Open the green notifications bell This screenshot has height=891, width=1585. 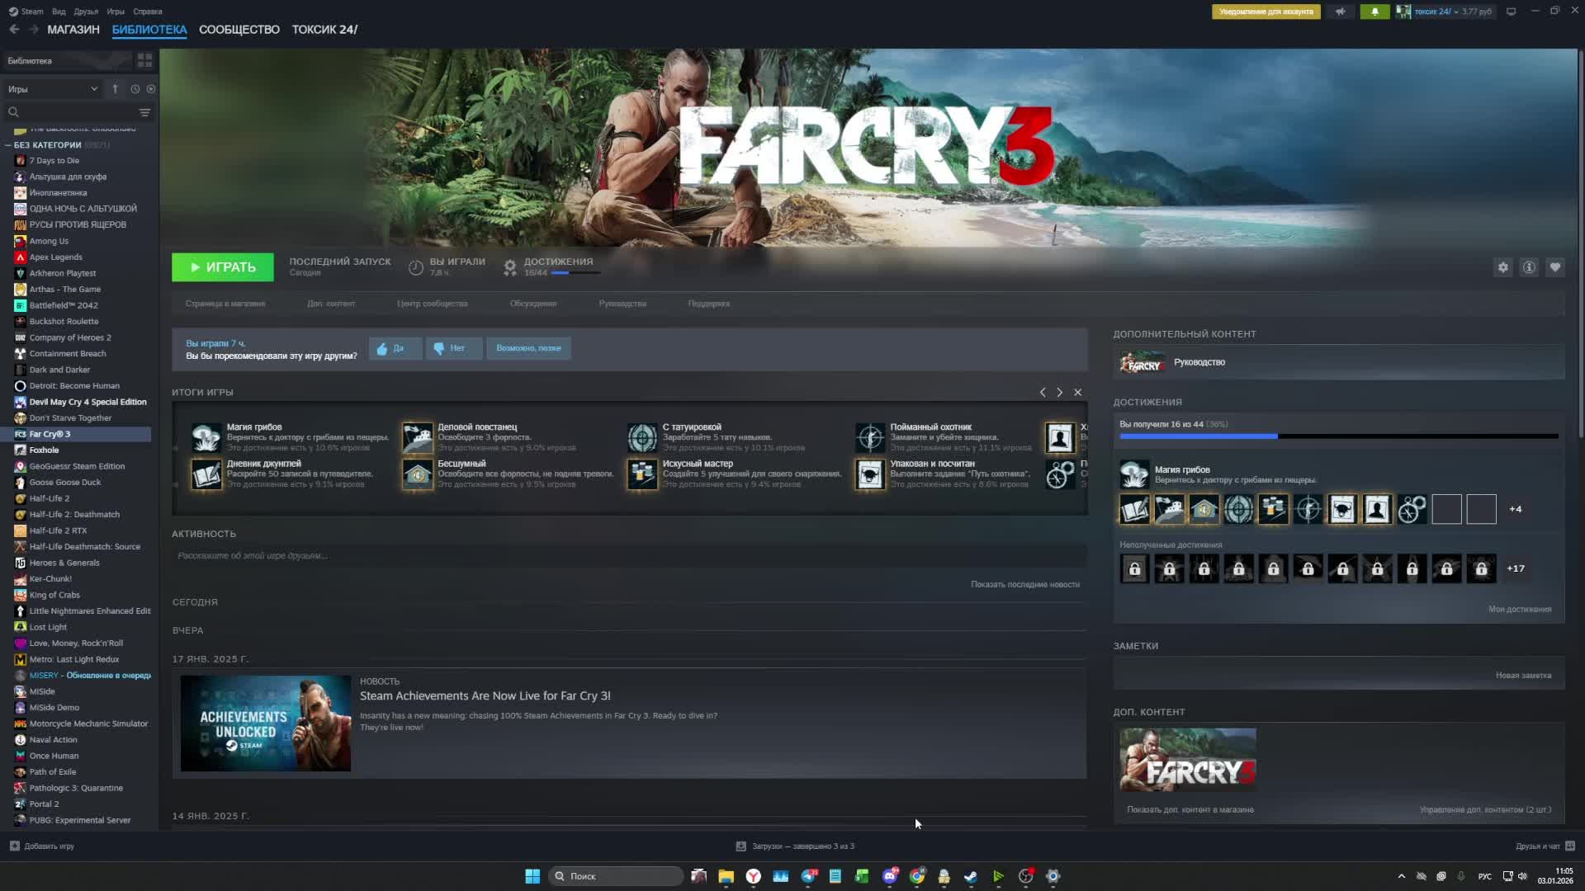[1374, 12]
